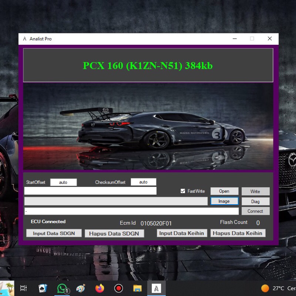The image size is (296, 296).
Task: Click Input Data Keihin
Action: click(x=182, y=233)
